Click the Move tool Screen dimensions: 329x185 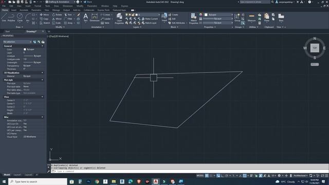click(x=44, y=15)
